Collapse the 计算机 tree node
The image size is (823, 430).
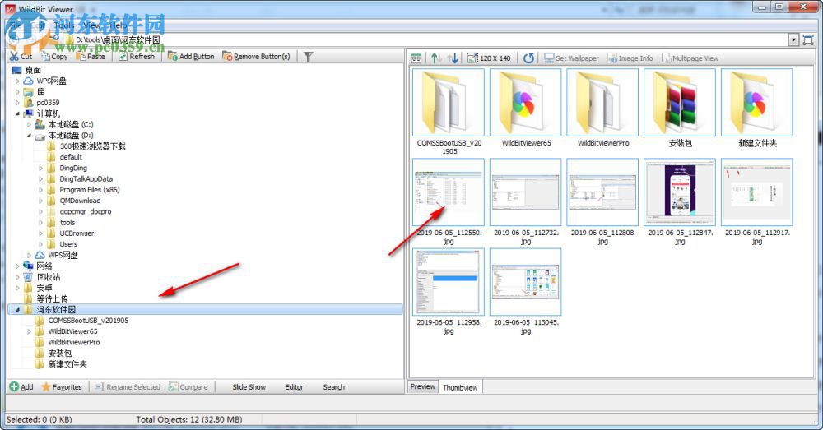point(17,113)
